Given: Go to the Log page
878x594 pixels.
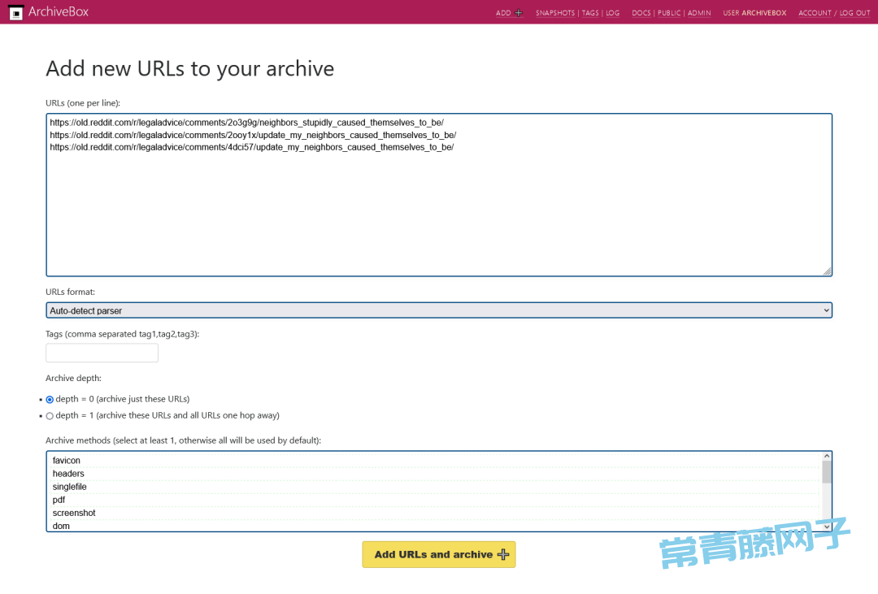Looking at the screenshot, I should (x=612, y=13).
